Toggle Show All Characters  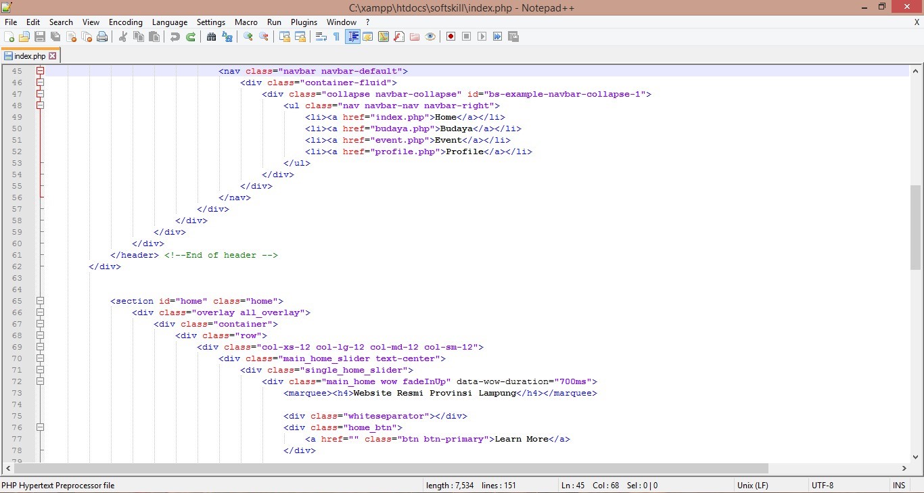click(336, 37)
